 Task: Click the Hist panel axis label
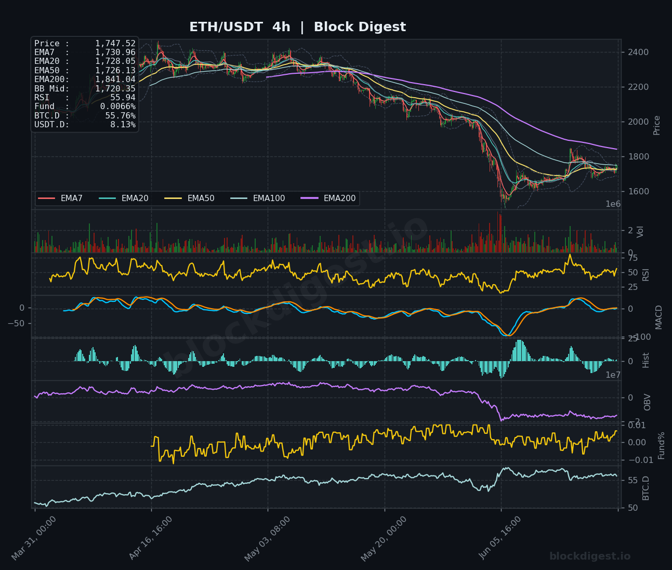tap(646, 360)
